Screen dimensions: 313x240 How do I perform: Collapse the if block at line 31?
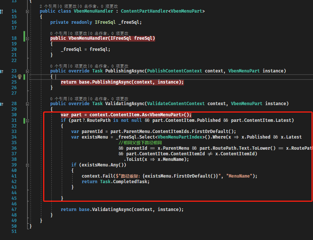click(x=28, y=121)
